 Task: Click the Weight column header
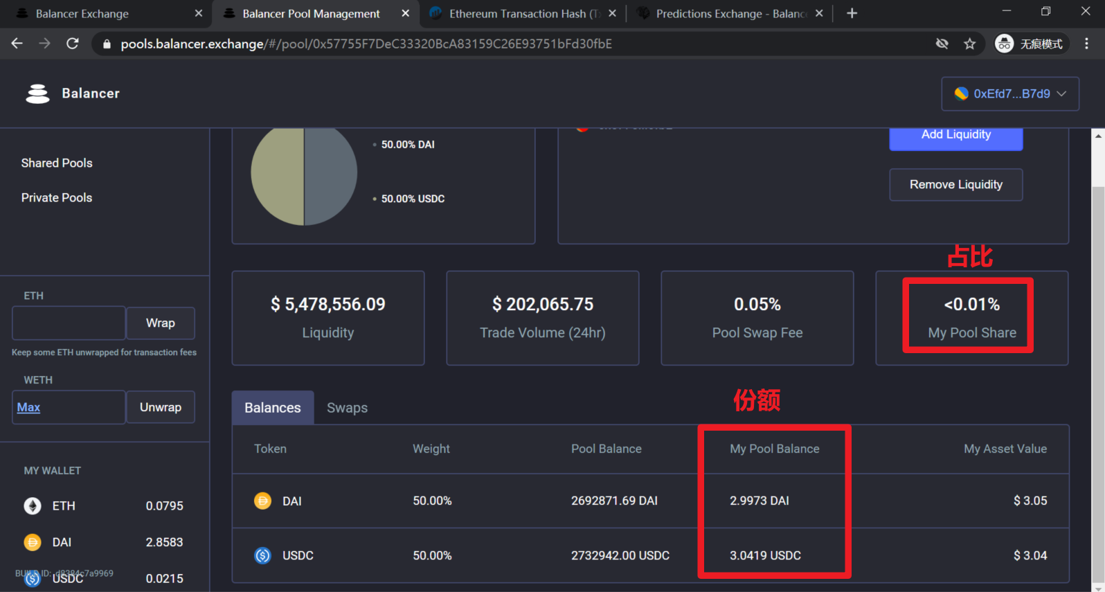point(431,449)
